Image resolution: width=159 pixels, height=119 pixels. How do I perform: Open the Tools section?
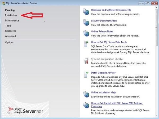[x=8, y=26]
